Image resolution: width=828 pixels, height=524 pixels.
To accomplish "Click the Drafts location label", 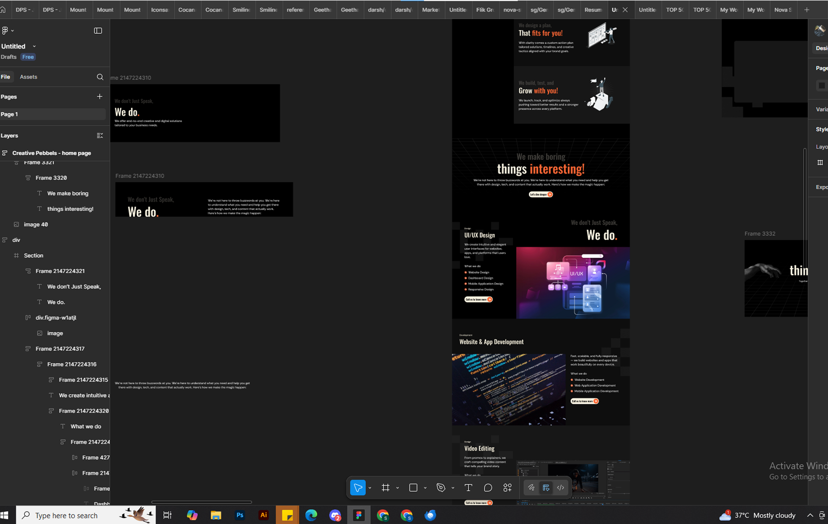I will (9, 57).
